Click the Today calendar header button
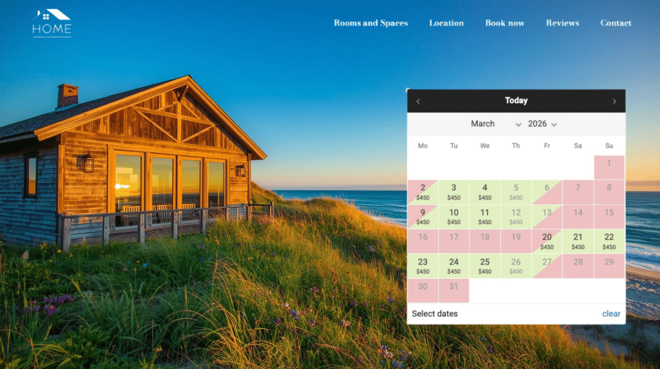 (x=516, y=100)
